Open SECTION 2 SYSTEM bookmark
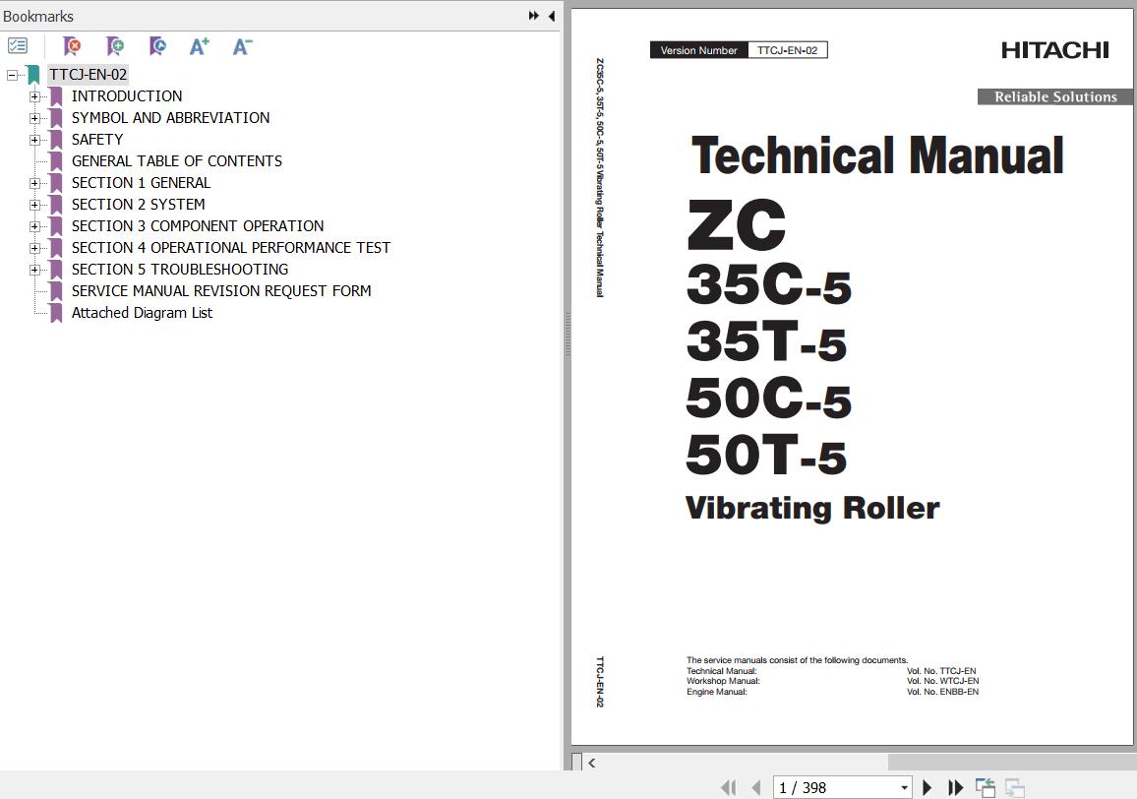Image resolution: width=1137 pixels, height=799 pixels. 138,205
